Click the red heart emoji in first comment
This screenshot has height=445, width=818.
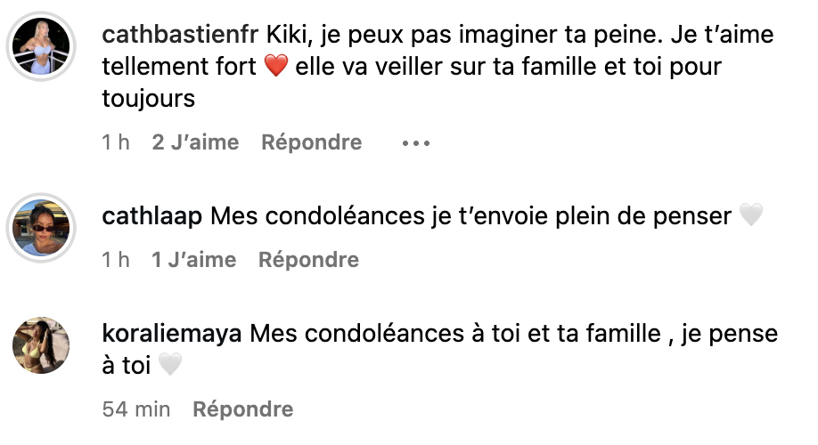278,68
